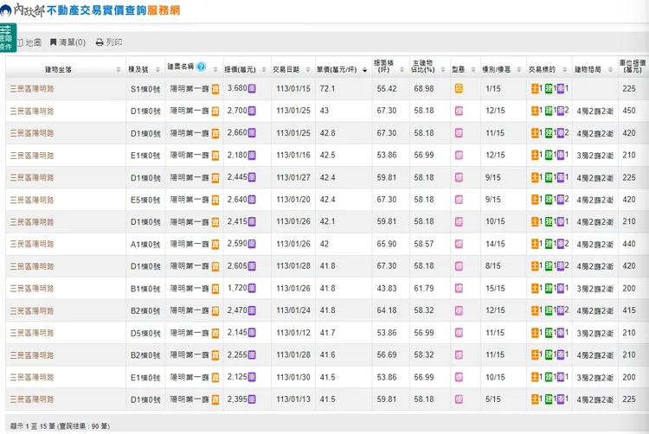
Task: Select the parking price cell 450
Action: click(x=629, y=111)
